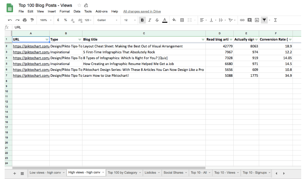Click the Undo icon
The width and height of the screenshot is (304, 179).
tap(10, 20)
